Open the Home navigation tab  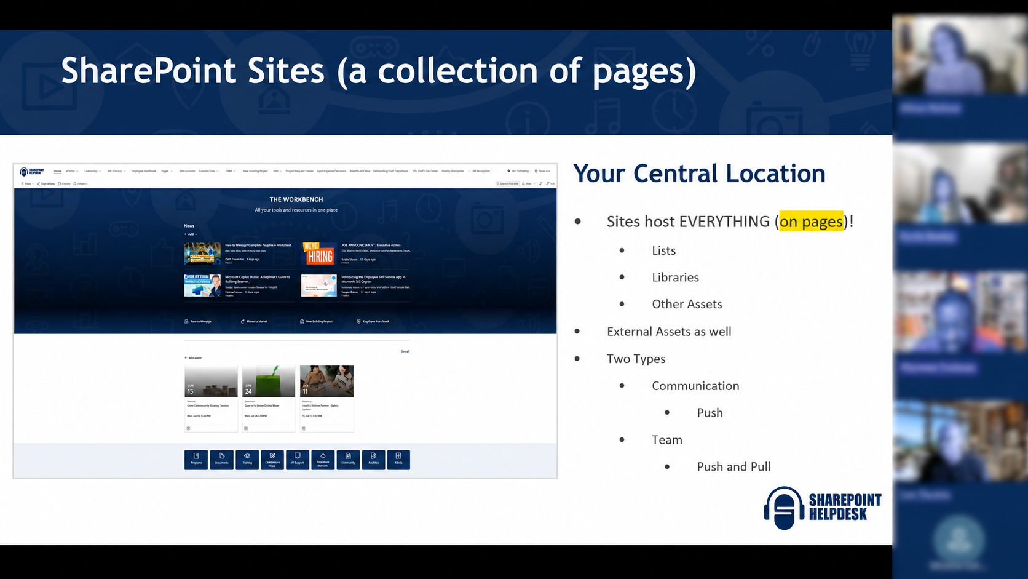coord(58,171)
